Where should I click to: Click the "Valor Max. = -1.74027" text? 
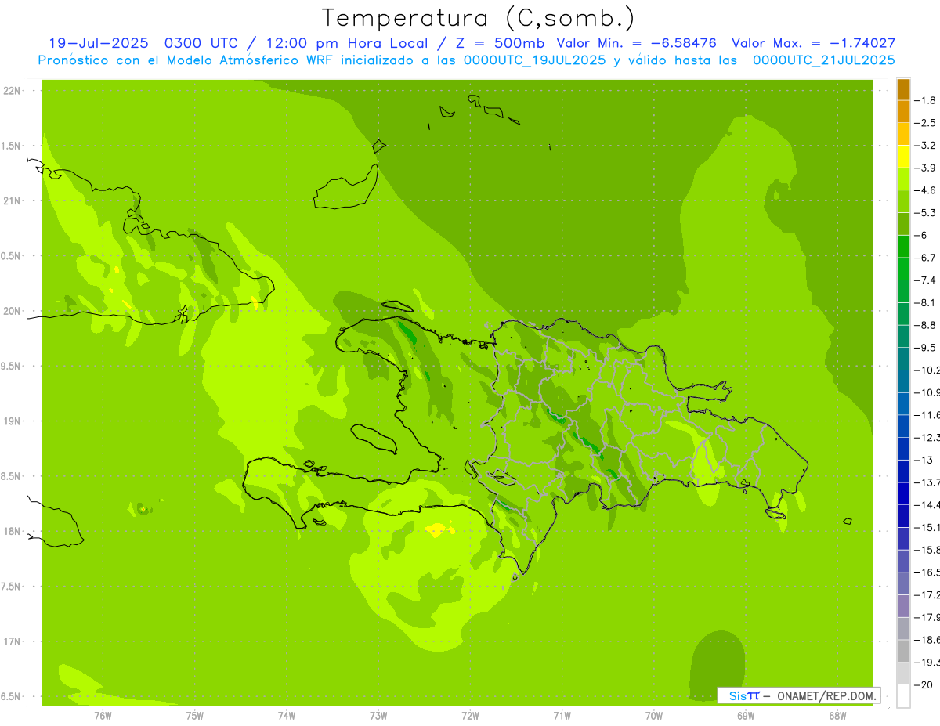[x=813, y=43]
